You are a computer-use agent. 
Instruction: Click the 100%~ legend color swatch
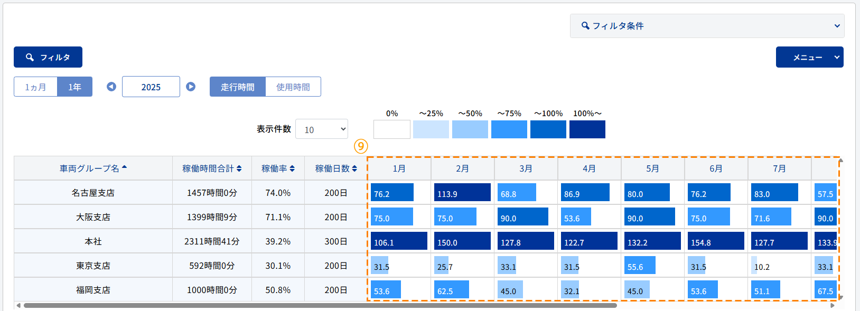[x=587, y=129]
